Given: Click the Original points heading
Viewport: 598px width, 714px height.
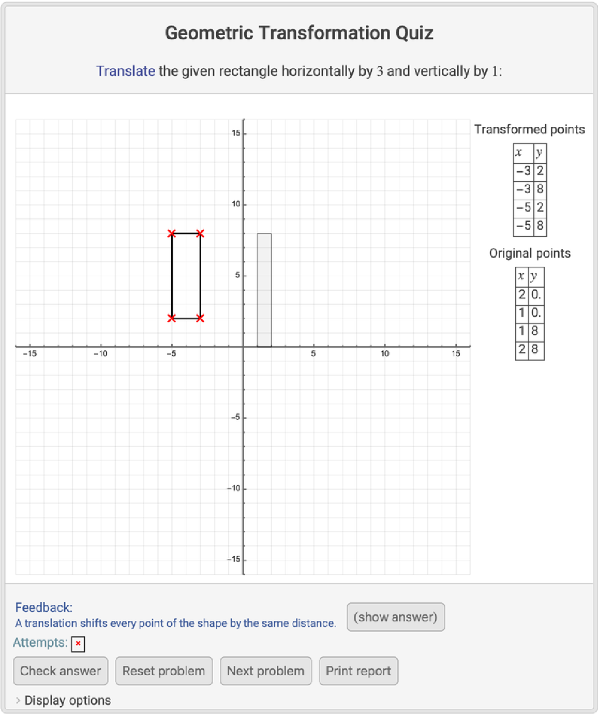Looking at the screenshot, I should (x=530, y=253).
